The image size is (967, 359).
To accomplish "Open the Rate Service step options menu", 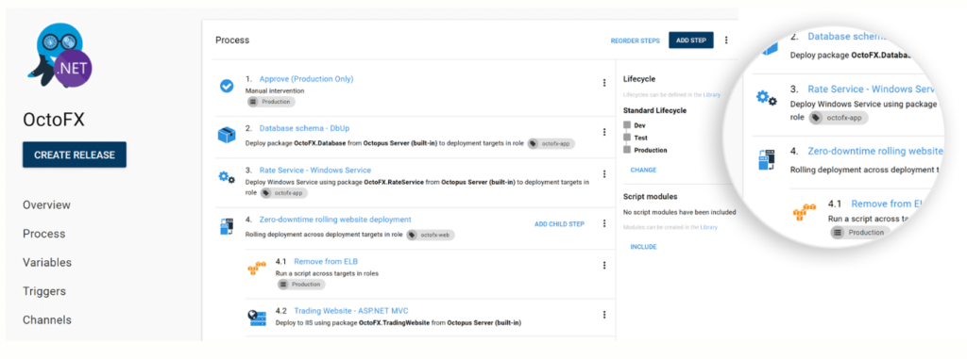I will 603,173.
